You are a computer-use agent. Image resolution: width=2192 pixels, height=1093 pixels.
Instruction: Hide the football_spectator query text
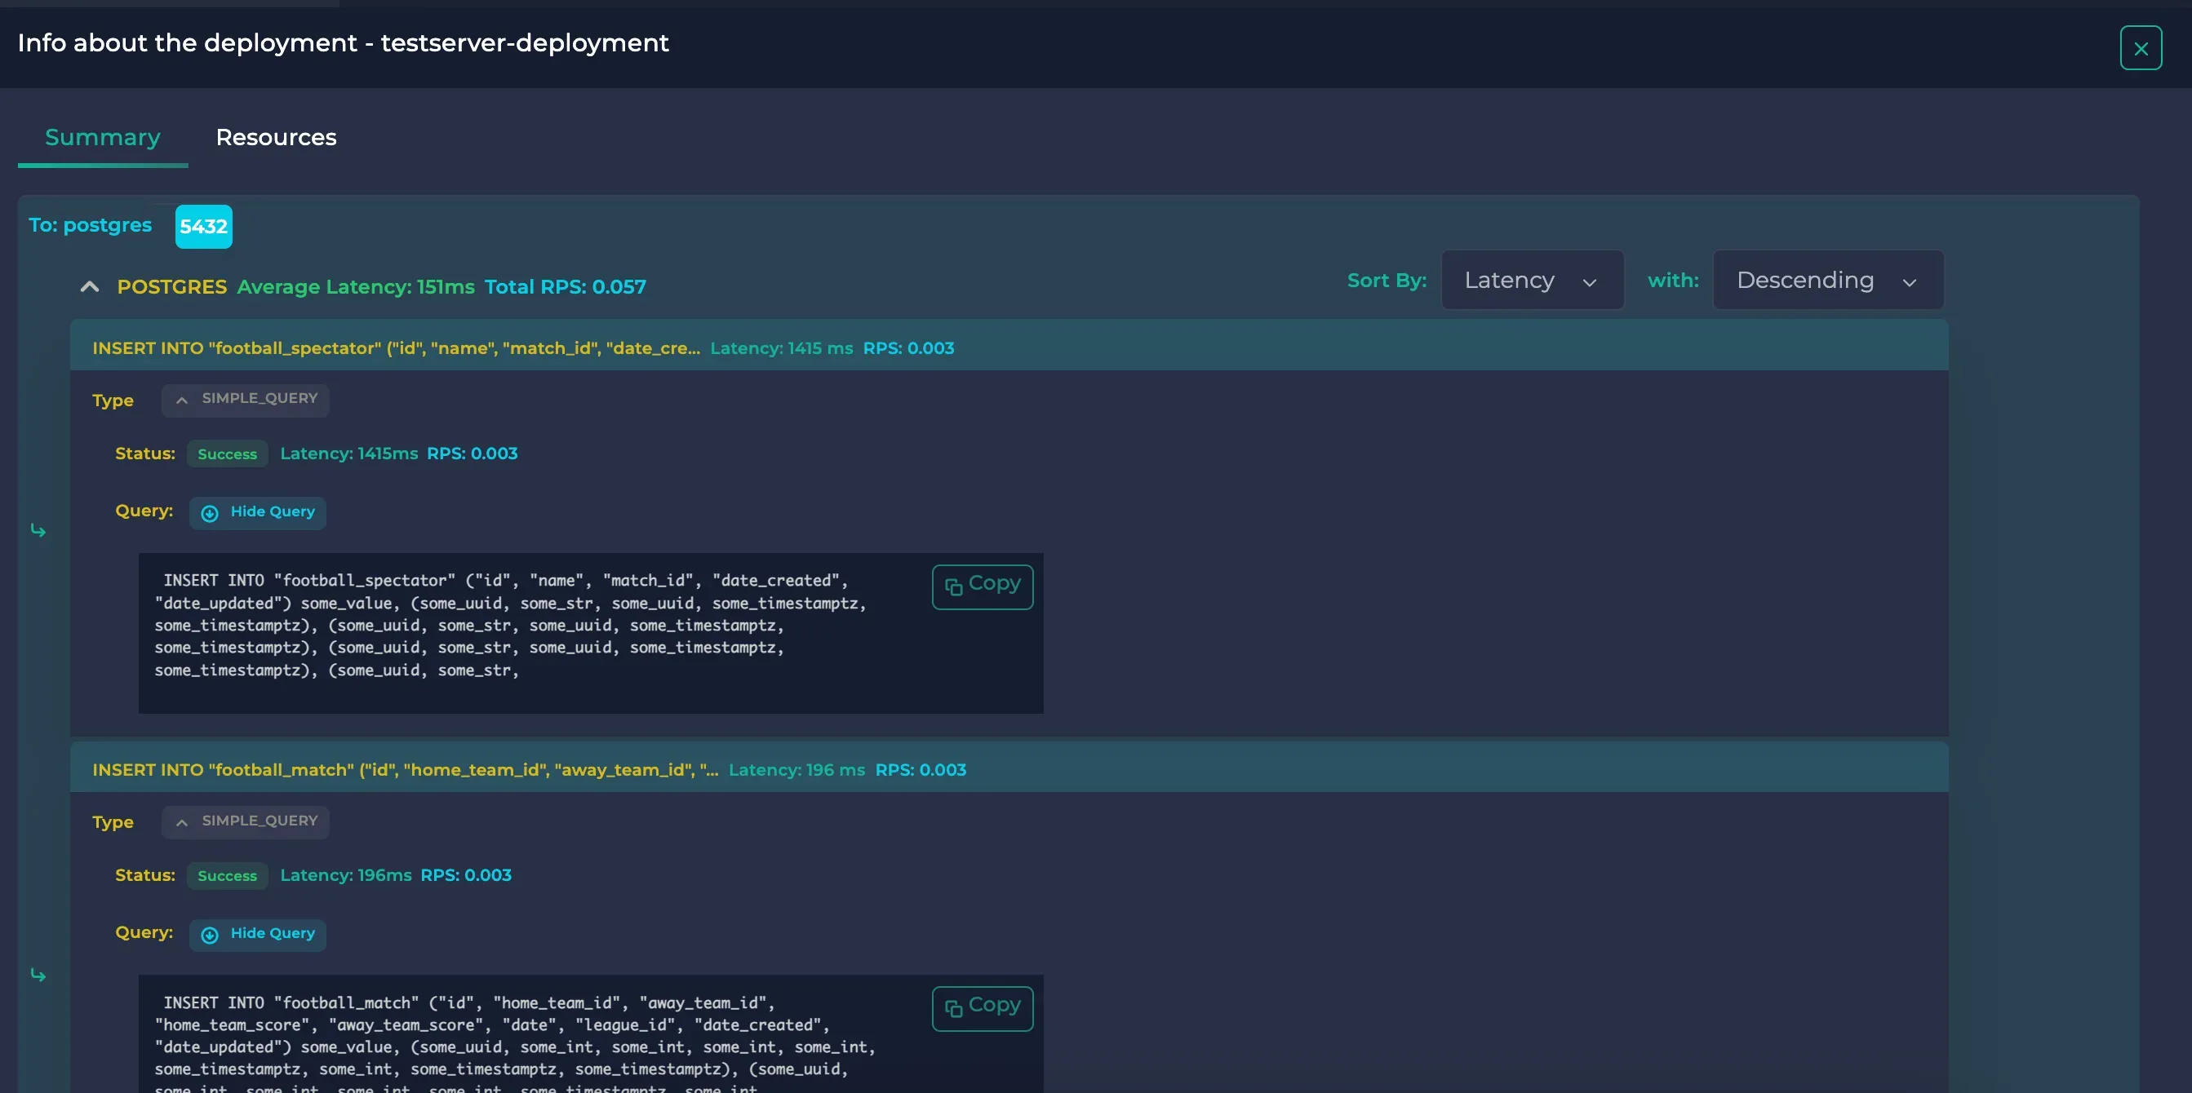tap(257, 512)
